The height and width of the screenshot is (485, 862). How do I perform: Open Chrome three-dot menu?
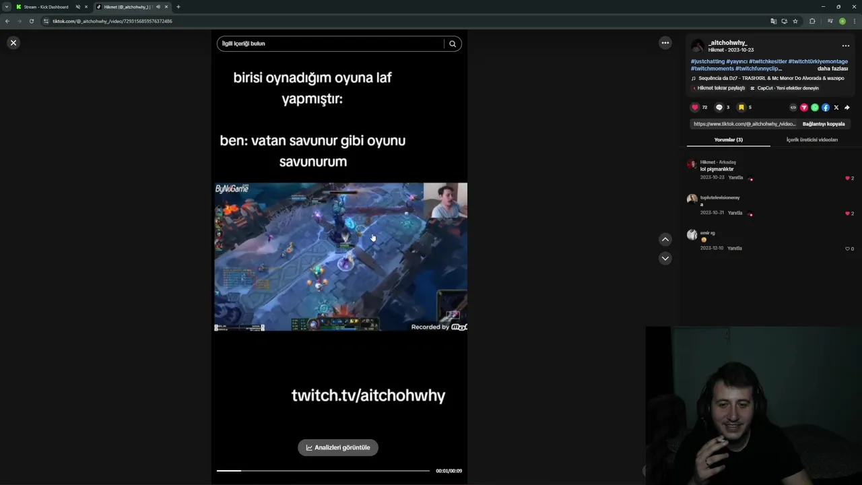854,21
